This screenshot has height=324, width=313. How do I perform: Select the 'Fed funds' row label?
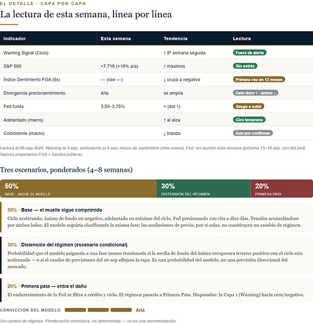(13, 106)
